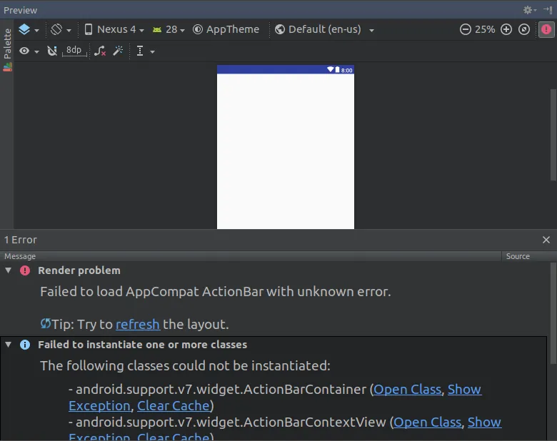Open the Preview panel settings gear
557x441 pixels.
pos(529,10)
